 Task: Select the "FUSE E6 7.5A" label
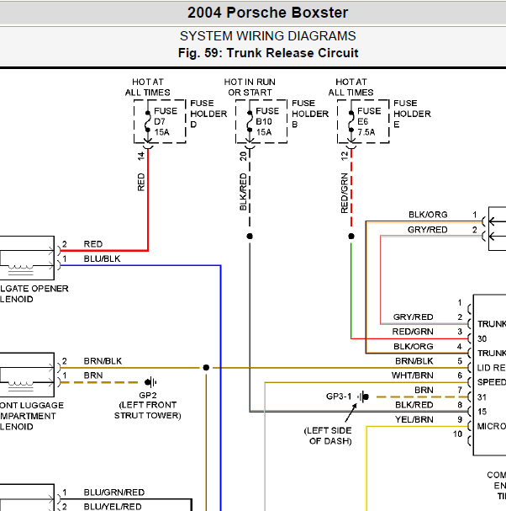[x=369, y=121]
